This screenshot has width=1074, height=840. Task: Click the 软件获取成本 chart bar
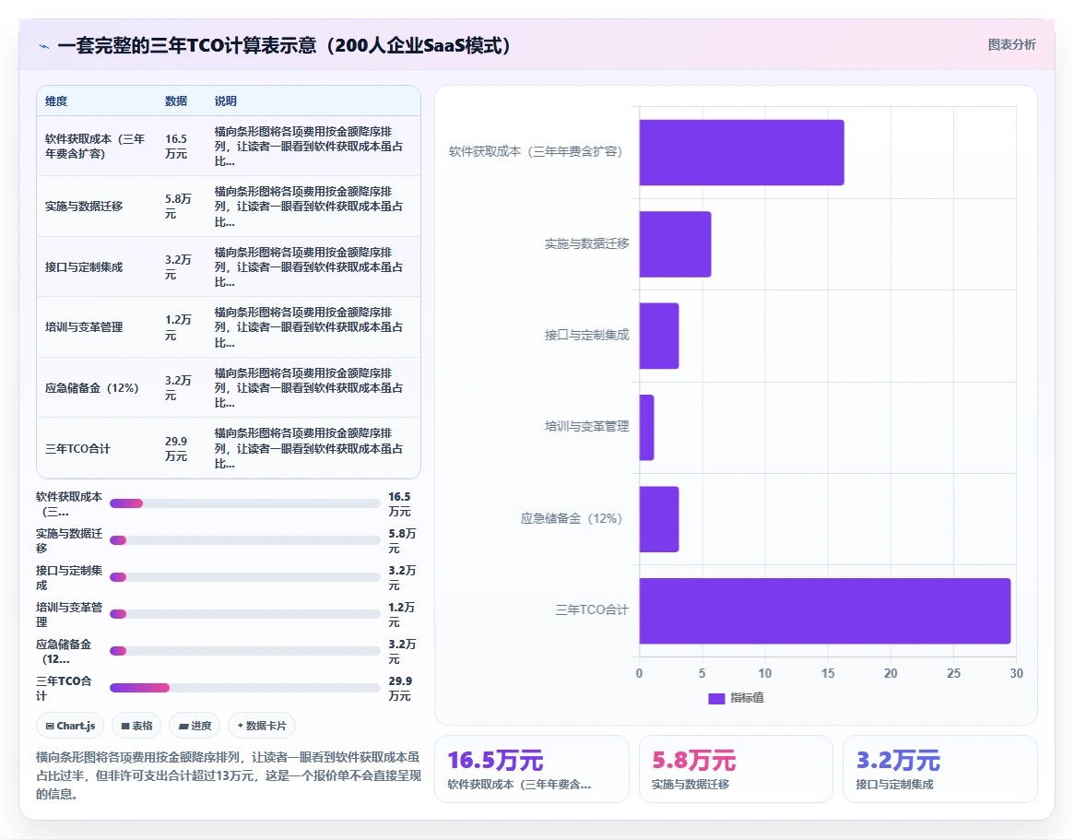coord(741,152)
